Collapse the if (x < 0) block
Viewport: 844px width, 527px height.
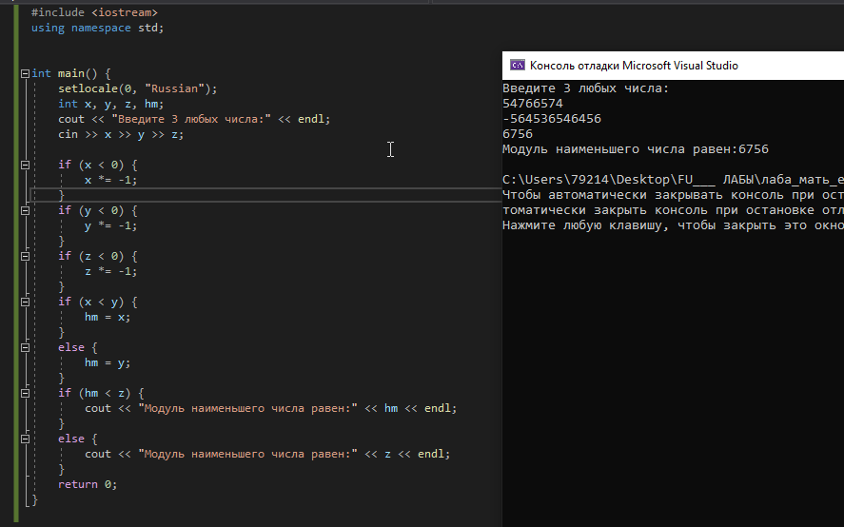(x=25, y=165)
